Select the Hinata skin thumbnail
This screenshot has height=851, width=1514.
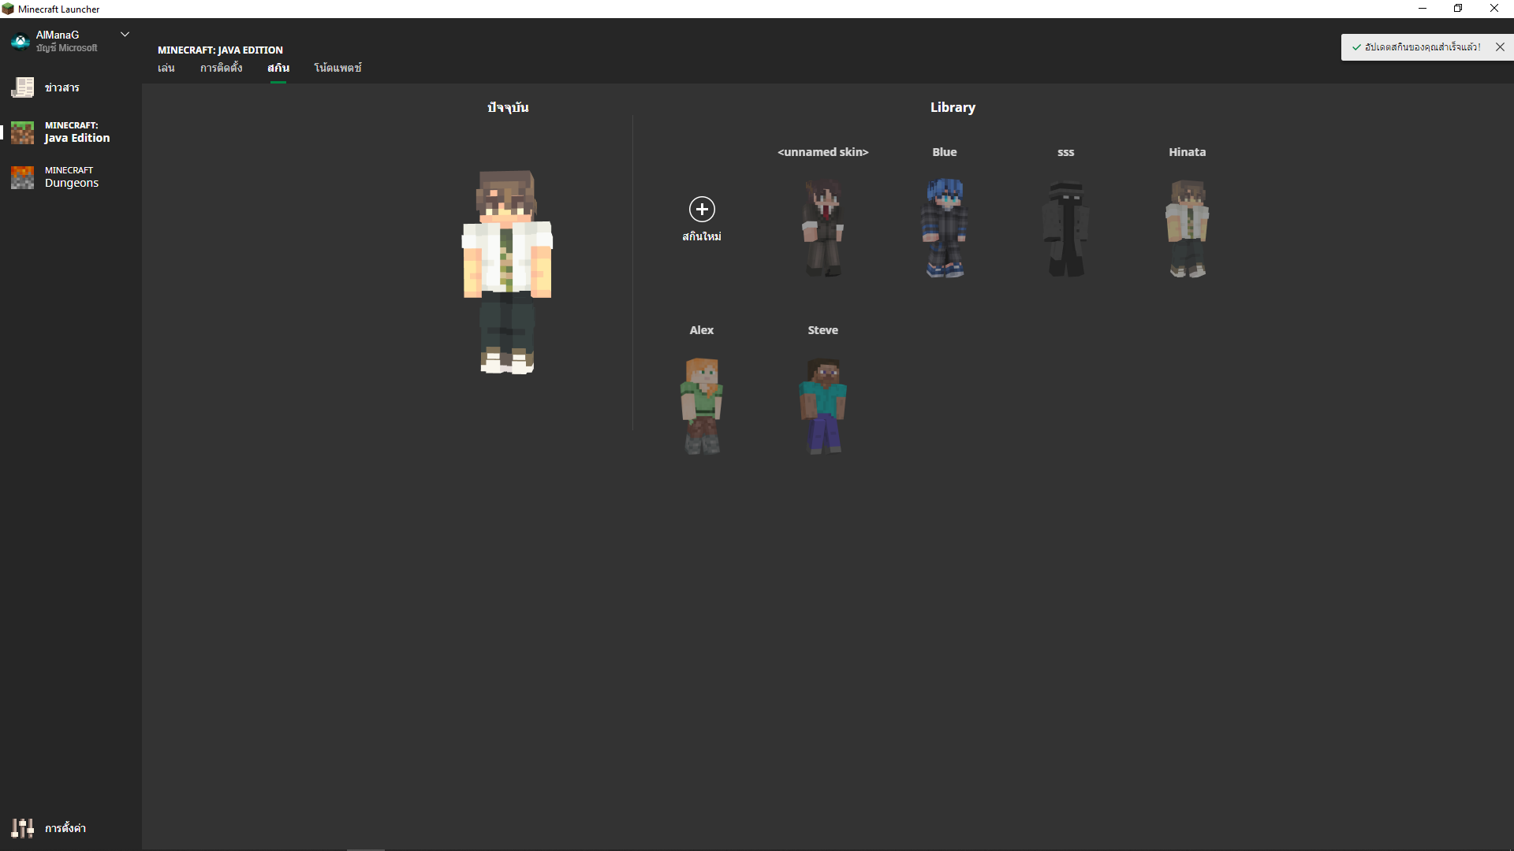[x=1188, y=228]
